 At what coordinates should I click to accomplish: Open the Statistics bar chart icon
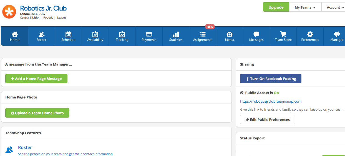(x=176, y=34)
